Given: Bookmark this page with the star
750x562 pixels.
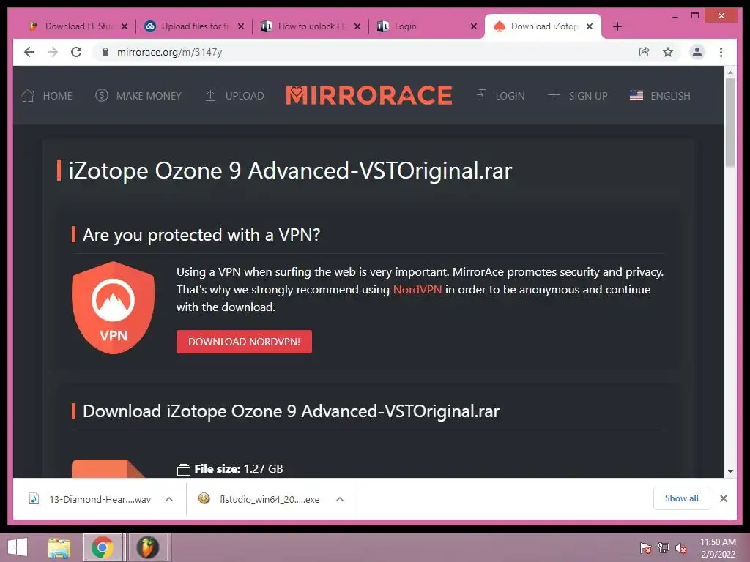Looking at the screenshot, I should click(668, 52).
